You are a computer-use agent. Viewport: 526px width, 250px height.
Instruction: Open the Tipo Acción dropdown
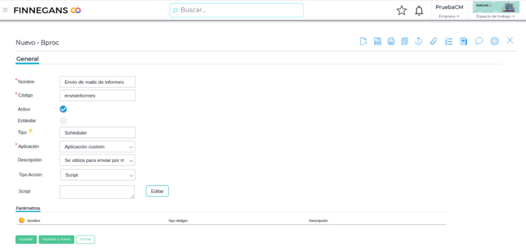tap(98, 175)
